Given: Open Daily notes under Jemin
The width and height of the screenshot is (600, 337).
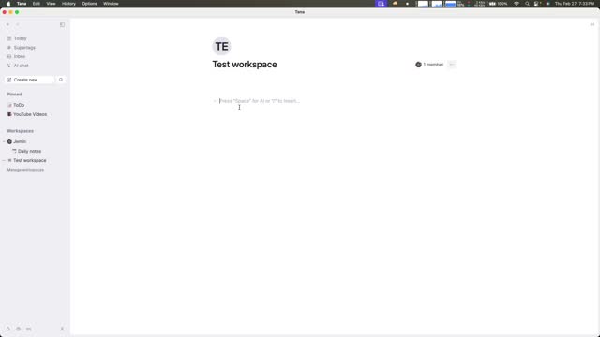Looking at the screenshot, I should [x=26, y=151].
